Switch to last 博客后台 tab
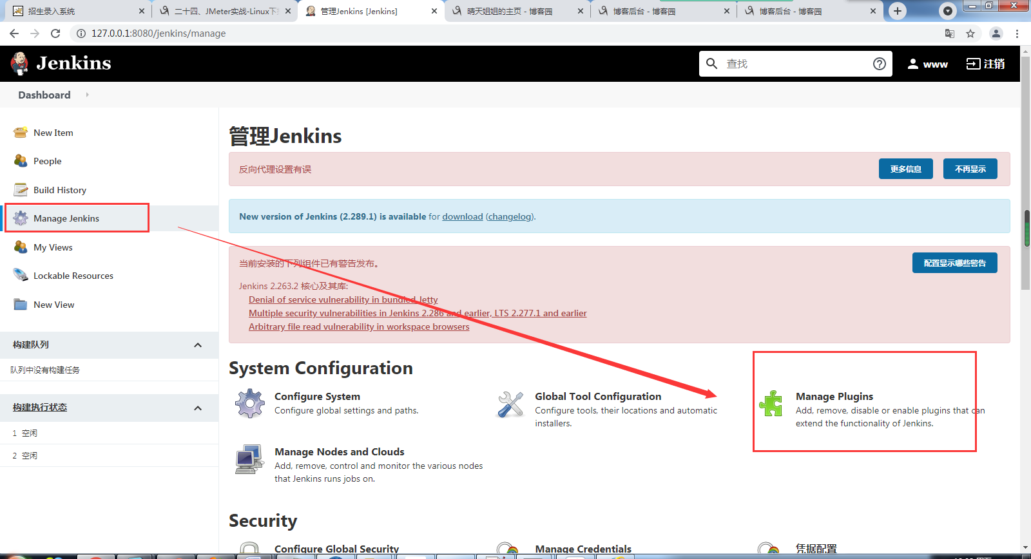The width and height of the screenshot is (1031, 559). [x=810, y=11]
